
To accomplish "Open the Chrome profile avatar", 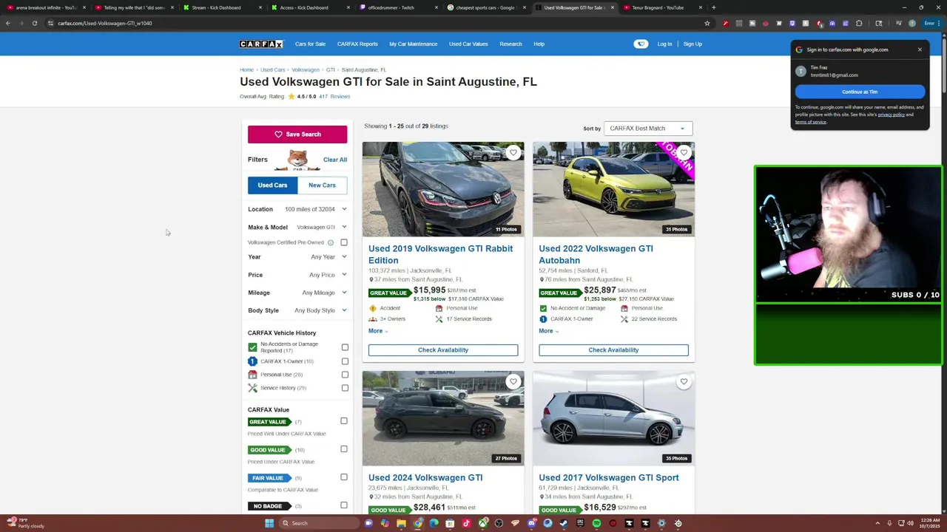I will 912,23.
